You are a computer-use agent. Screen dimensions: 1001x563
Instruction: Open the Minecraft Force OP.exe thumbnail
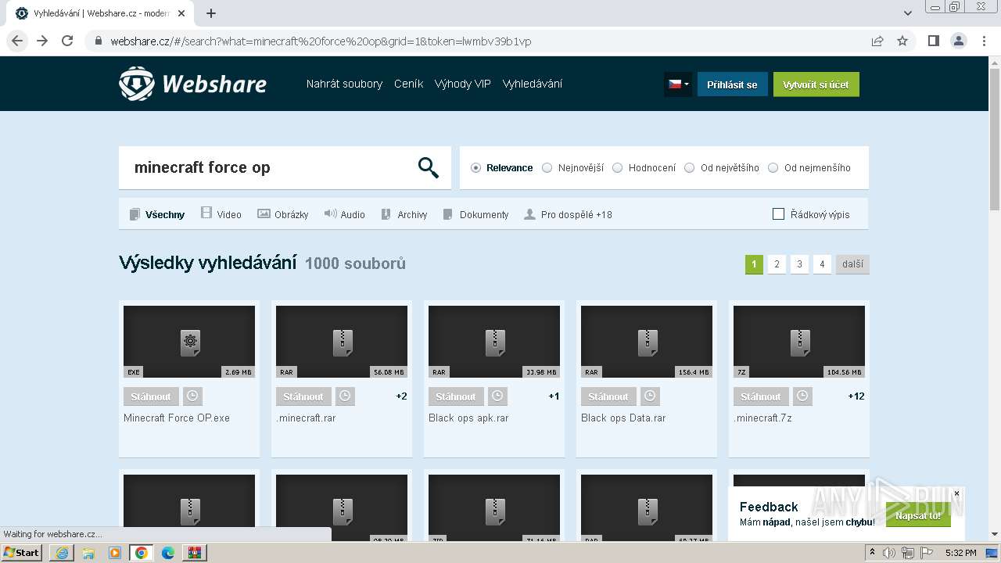pyautogui.click(x=189, y=342)
